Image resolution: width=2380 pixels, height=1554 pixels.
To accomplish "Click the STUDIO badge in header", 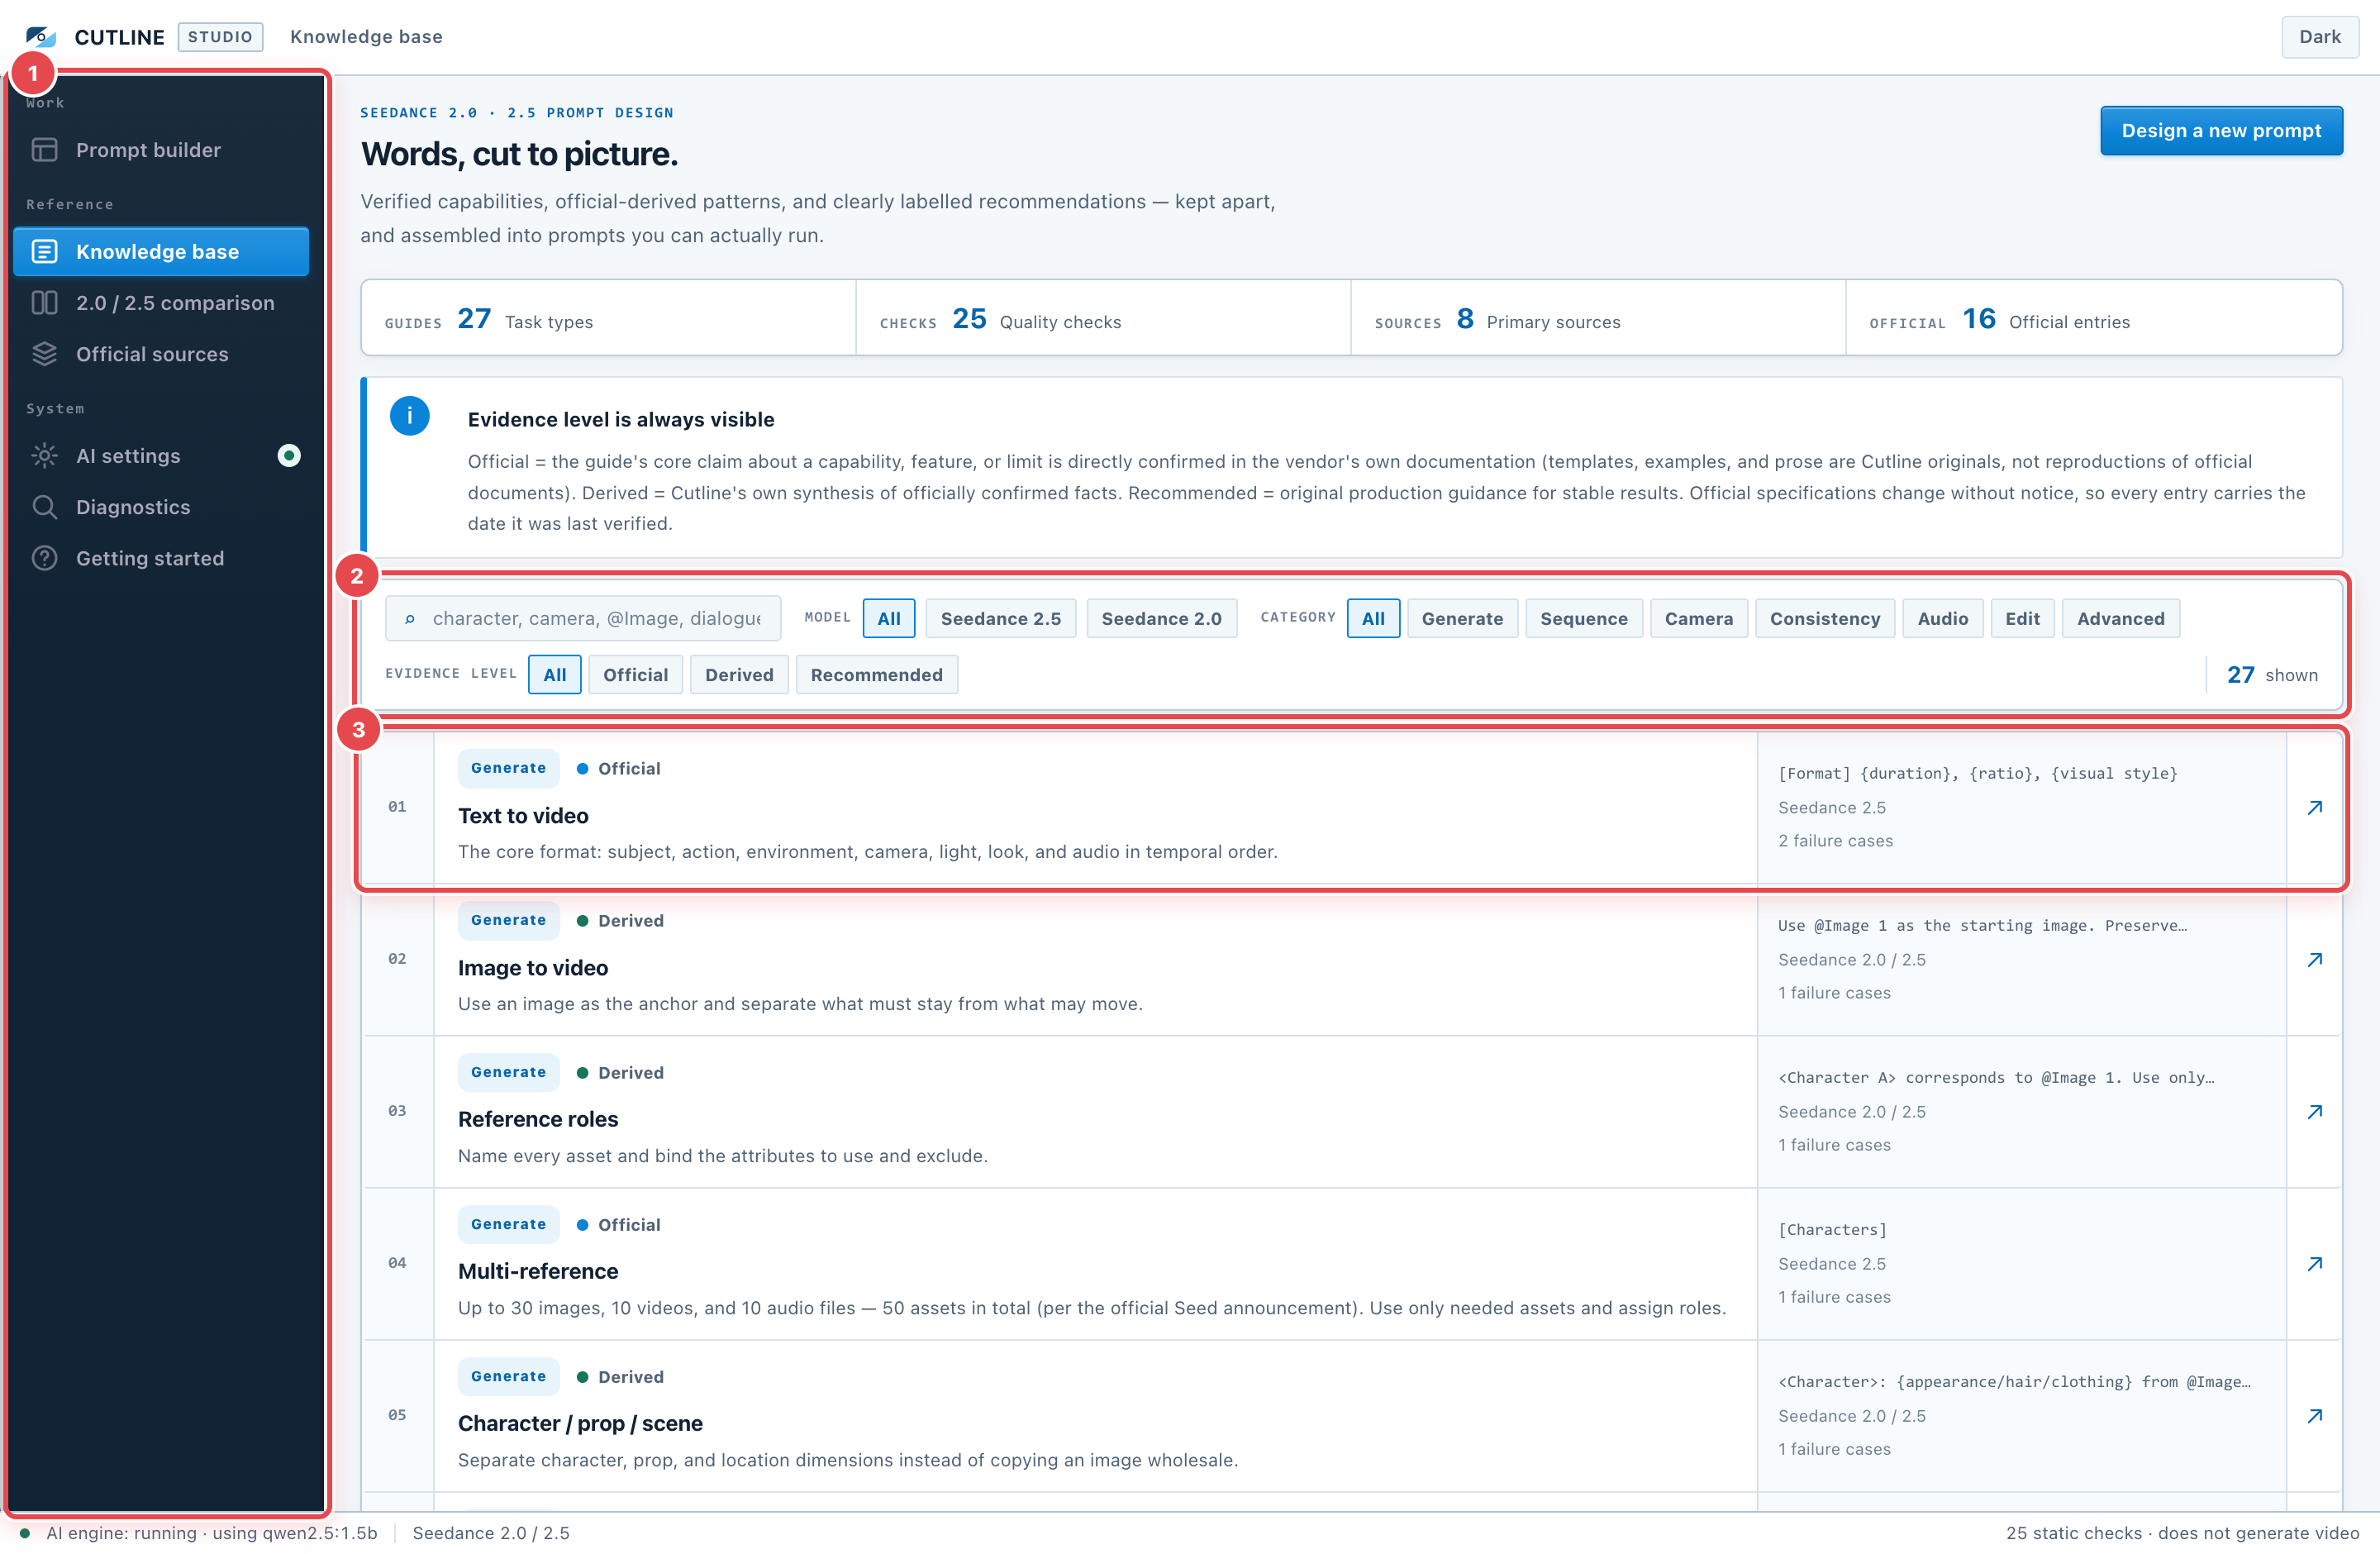I will point(220,37).
